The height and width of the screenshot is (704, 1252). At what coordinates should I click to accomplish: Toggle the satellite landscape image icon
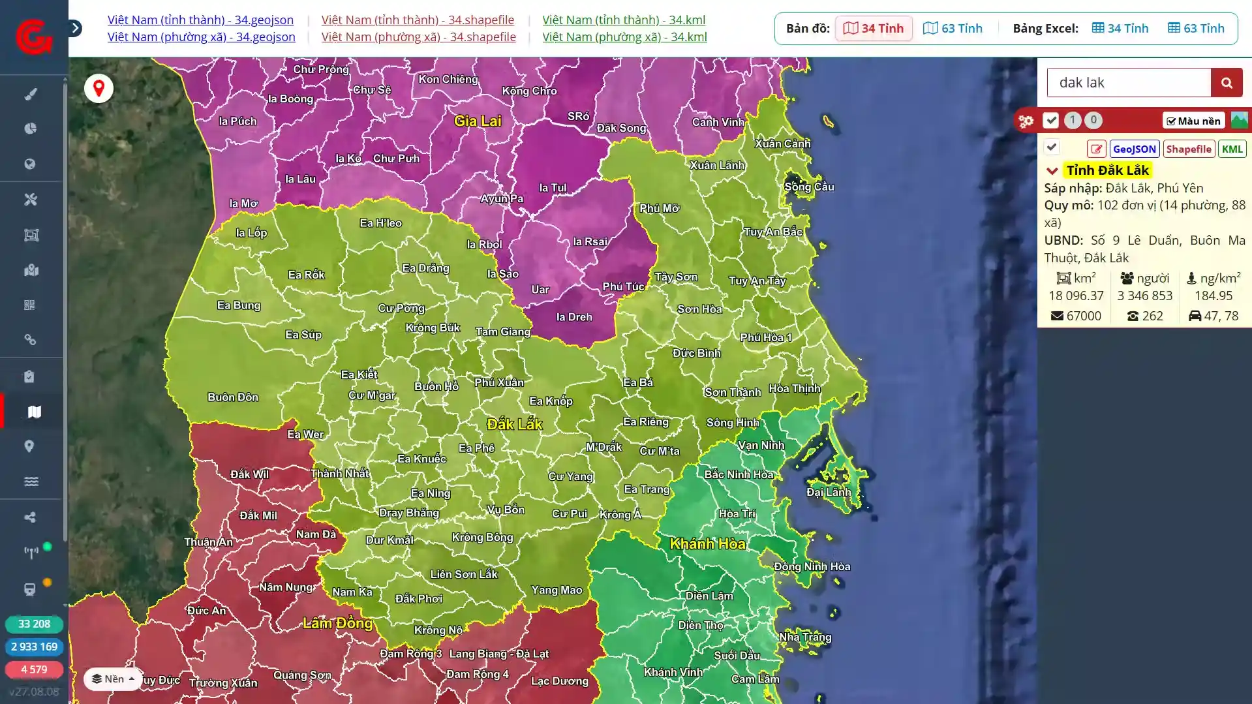click(x=1239, y=121)
